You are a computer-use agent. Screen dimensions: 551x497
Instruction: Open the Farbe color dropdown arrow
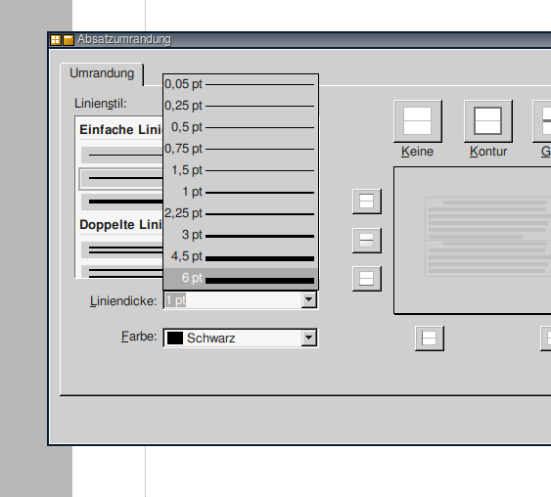(309, 338)
